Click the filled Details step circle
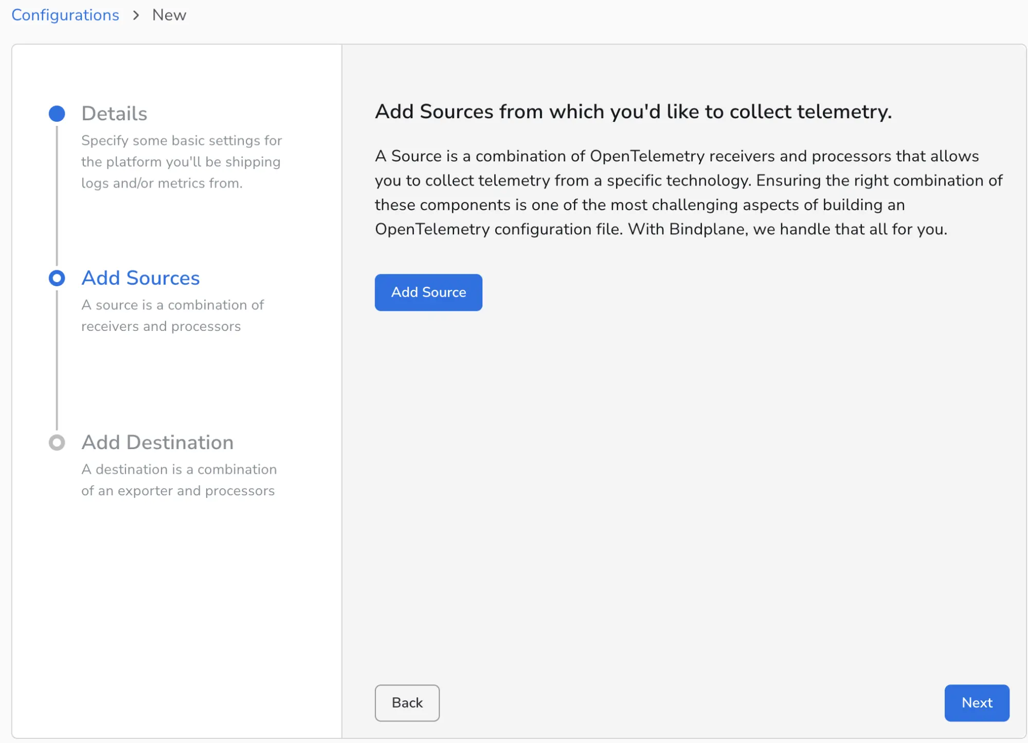1028x743 pixels. click(x=57, y=114)
